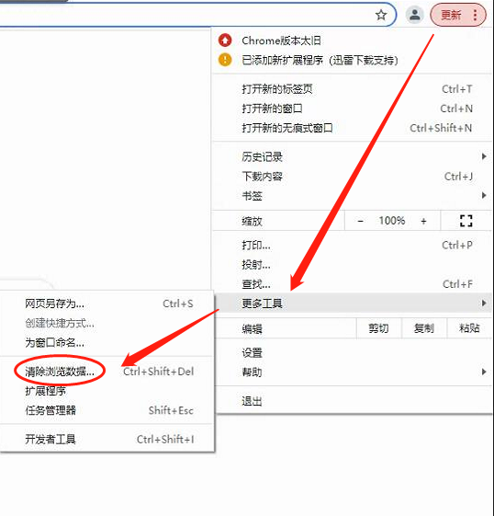Zoom out using the minus button
Screen dimensions: 494x516
pyautogui.click(x=360, y=221)
